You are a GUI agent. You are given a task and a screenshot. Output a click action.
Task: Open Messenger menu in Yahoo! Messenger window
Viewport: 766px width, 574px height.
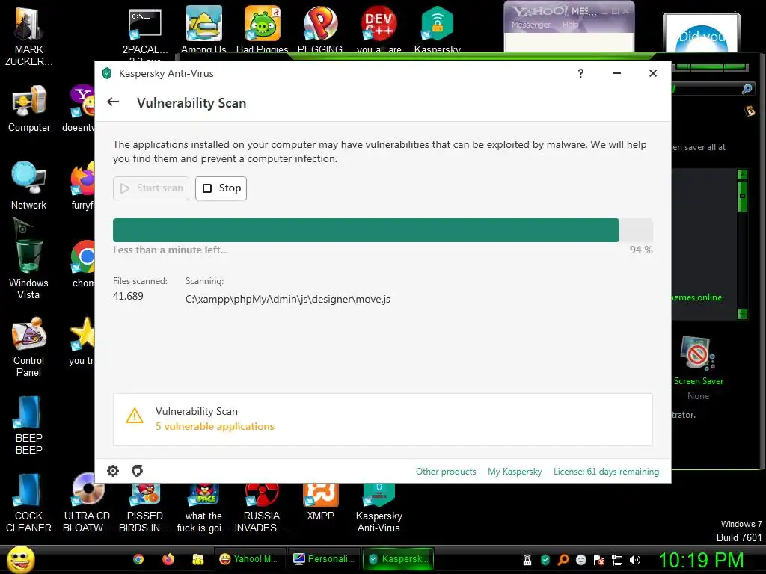point(530,25)
